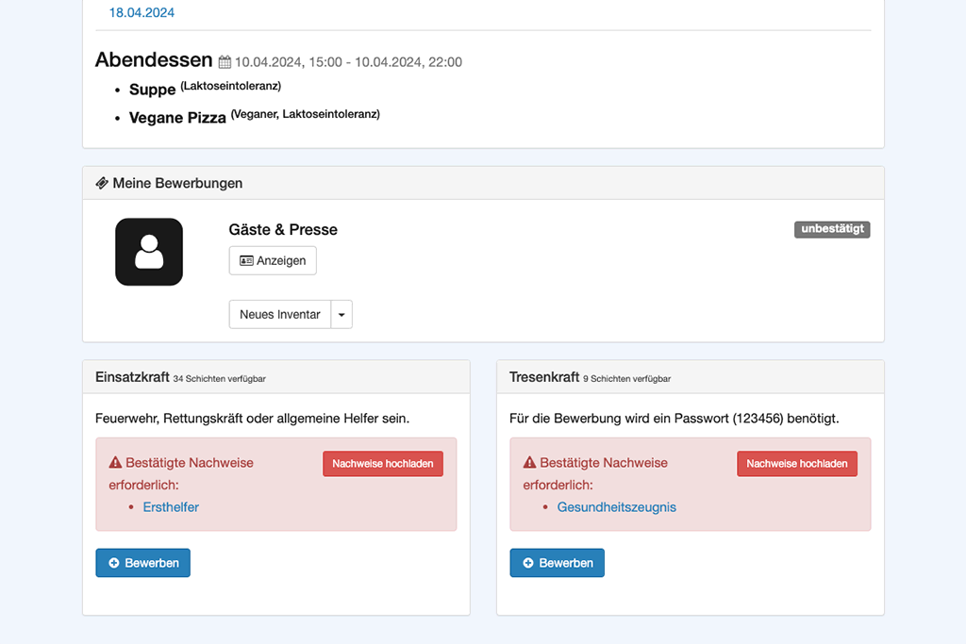Upload proofs via Nachweise hochladen for Tresenkraft

tap(797, 464)
